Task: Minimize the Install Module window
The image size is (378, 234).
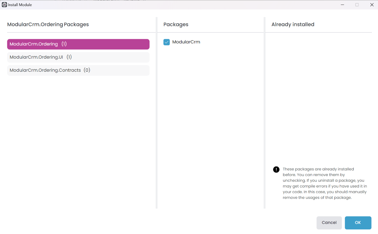Action: tap(343, 5)
